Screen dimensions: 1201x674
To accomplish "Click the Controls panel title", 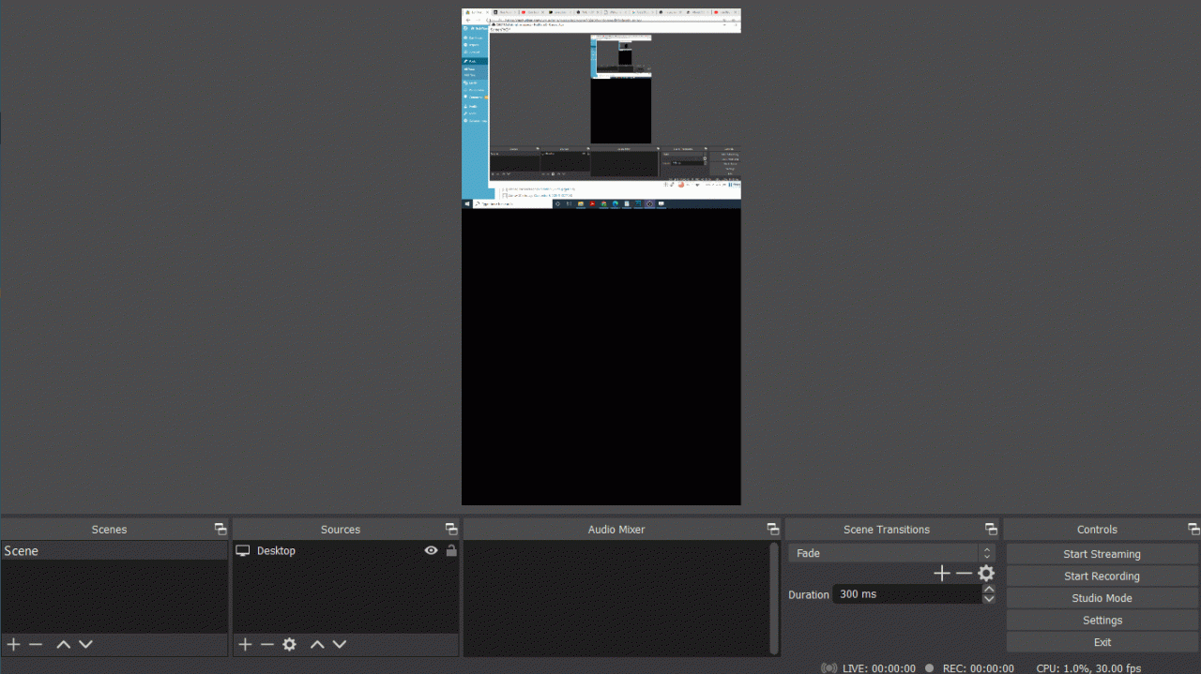I will 1098,530.
